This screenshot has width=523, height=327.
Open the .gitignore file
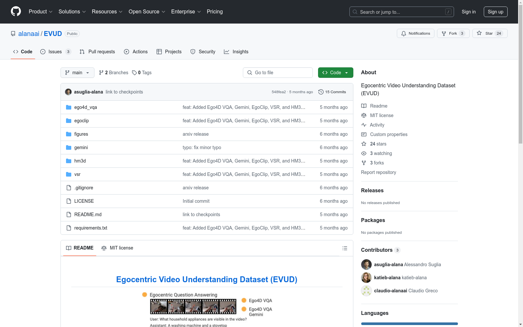click(x=84, y=188)
